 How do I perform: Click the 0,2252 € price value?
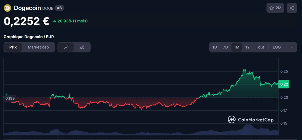click(x=26, y=21)
